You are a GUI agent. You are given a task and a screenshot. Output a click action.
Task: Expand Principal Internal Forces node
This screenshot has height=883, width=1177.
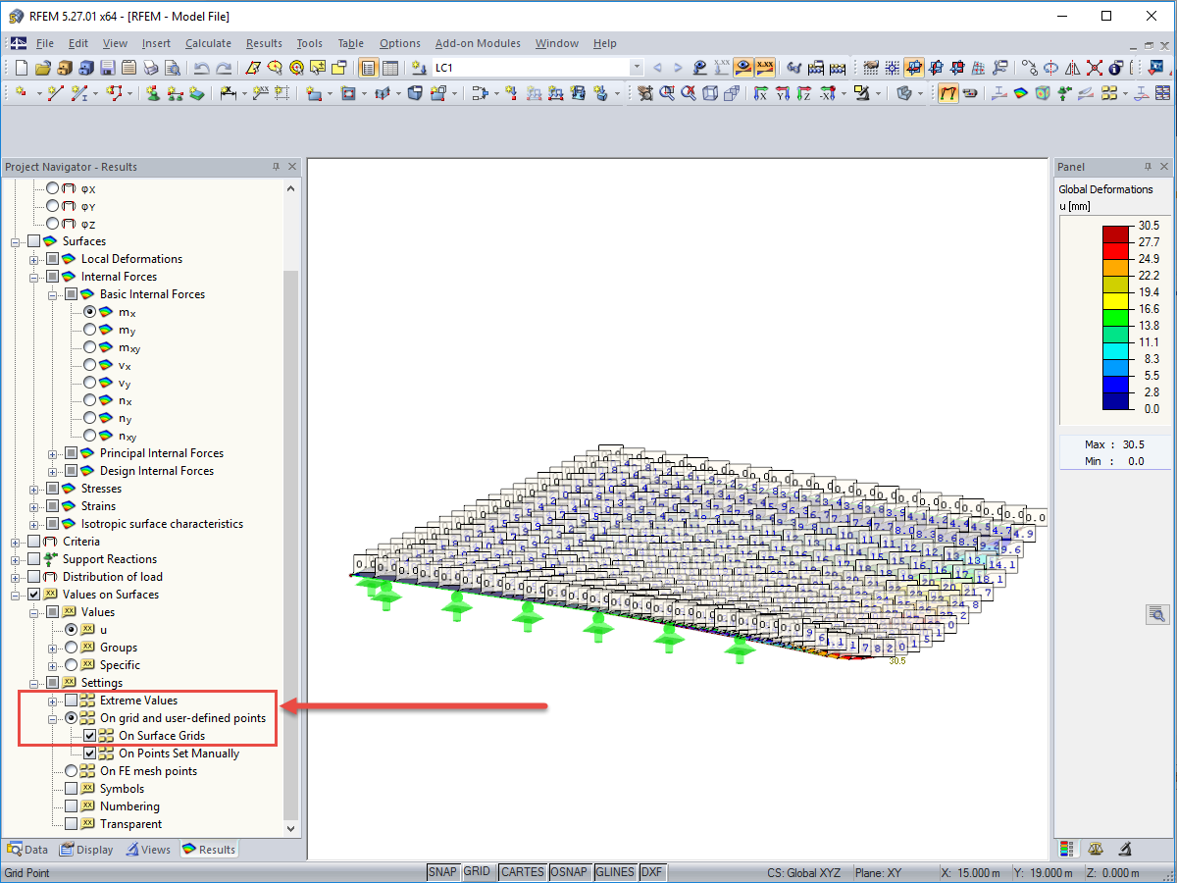click(53, 453)
